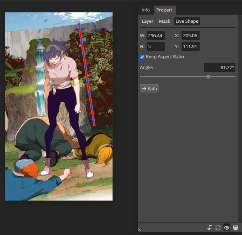Click the trash delete icon
This screenshot has width=242, height=235.
(x=236, y=228)
